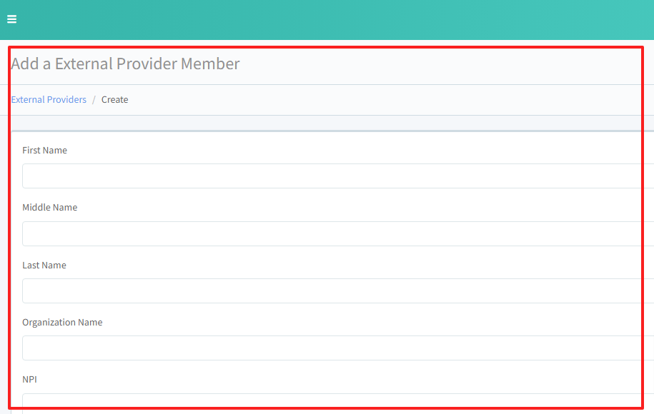Viewport: 654px width, 414px height.
Task: Click the Last Name label
Action: click(44, 266)
